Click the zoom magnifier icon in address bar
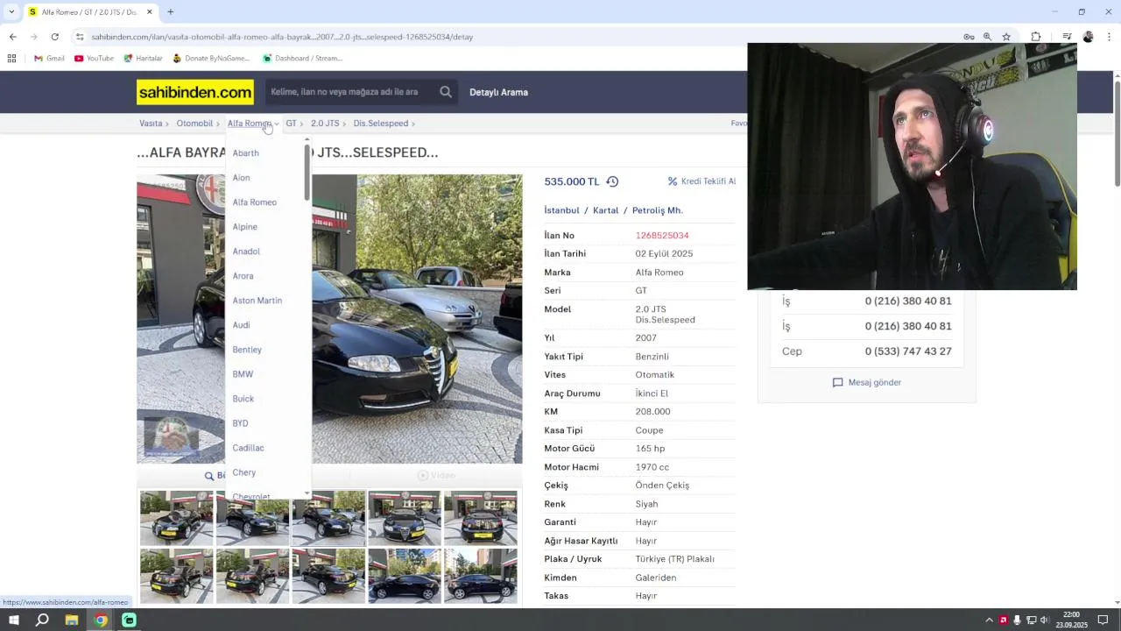The width and height of the screenshot is (1121, 631). (x=987, y=37)
